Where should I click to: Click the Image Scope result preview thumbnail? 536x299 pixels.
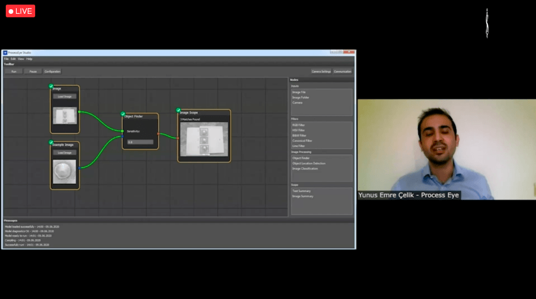coord(204,140)
